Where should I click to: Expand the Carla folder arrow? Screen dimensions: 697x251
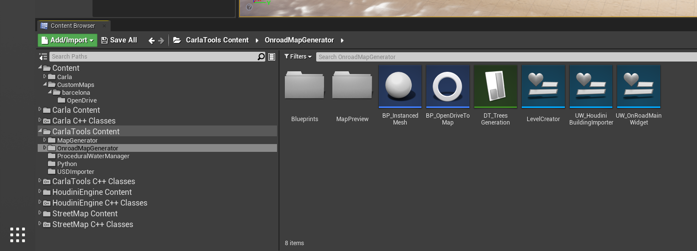(45, 77)
